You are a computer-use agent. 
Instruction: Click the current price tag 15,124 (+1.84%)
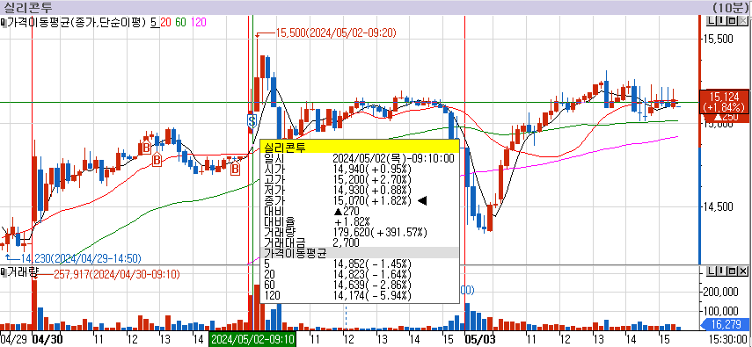point(724,101)
